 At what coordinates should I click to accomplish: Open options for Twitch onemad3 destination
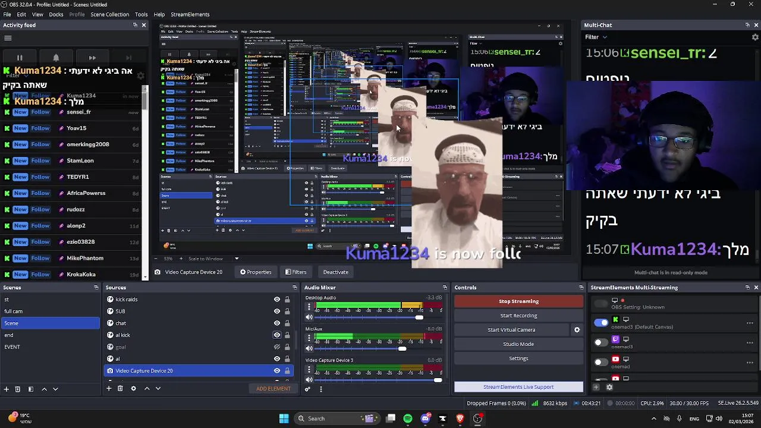[x=750, y=343]
